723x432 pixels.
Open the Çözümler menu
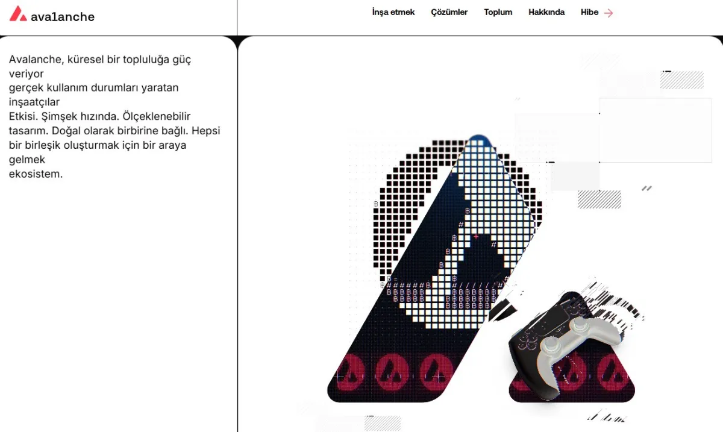449,12
